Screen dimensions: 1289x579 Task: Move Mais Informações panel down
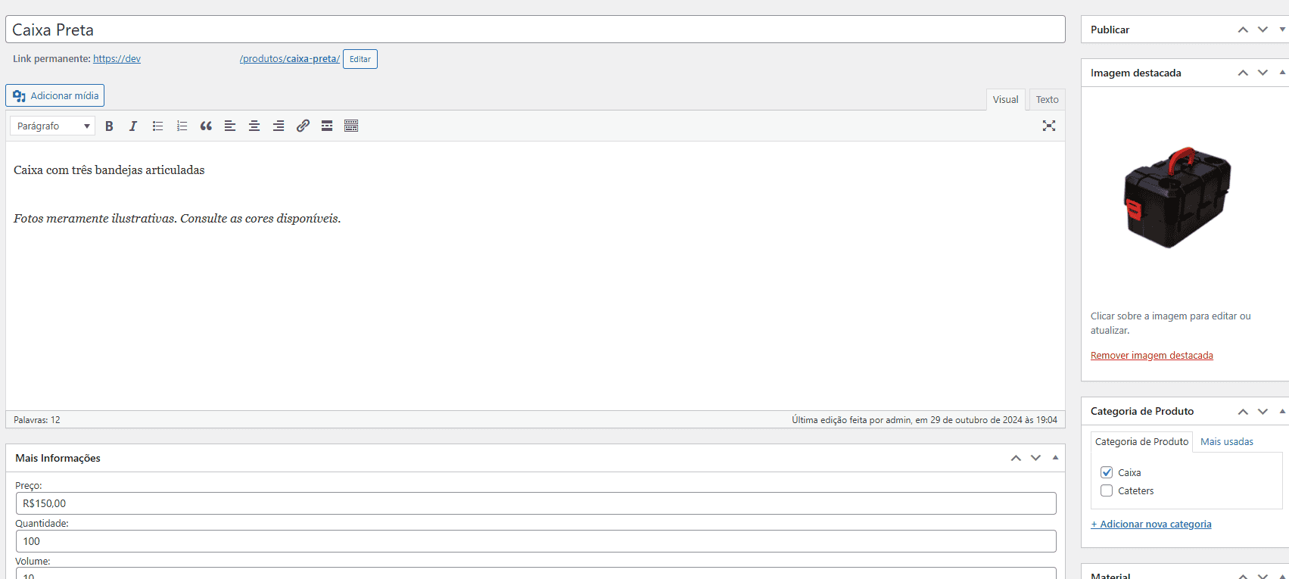(1035, 458)
